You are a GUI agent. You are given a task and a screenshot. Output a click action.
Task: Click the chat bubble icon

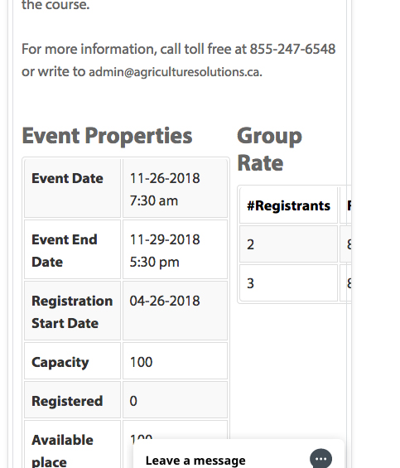320,459
